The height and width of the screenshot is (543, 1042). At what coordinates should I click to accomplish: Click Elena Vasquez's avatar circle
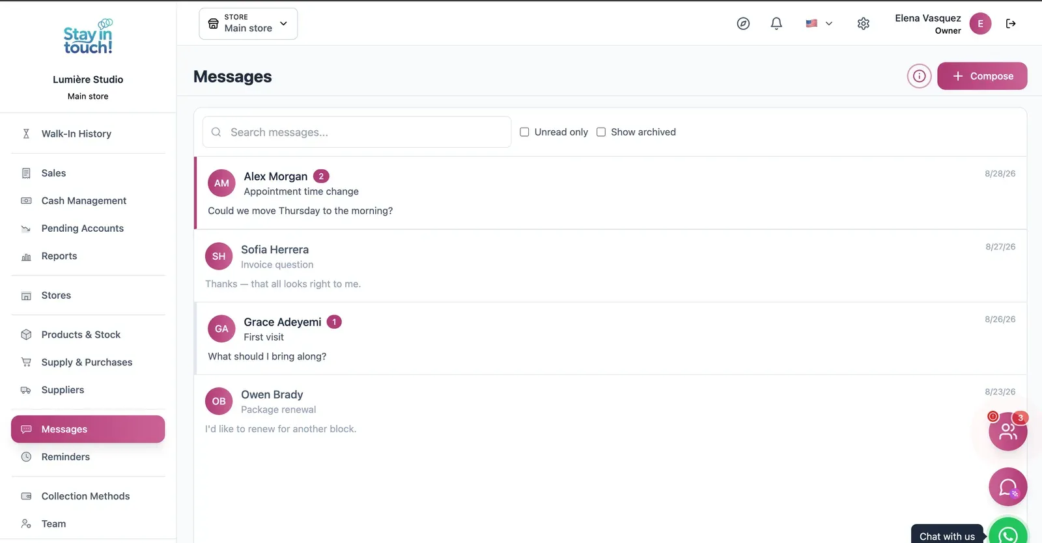coord(980,23)
